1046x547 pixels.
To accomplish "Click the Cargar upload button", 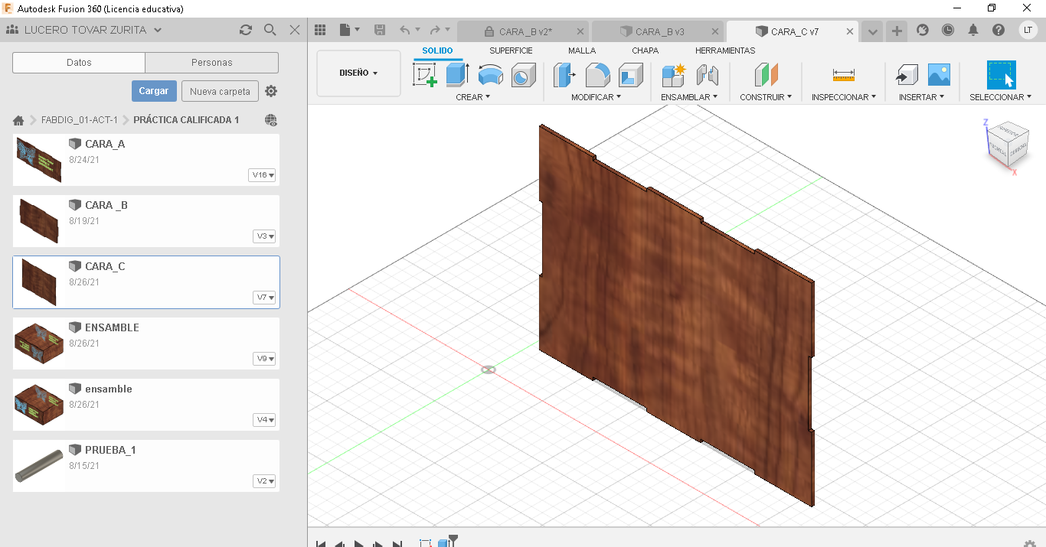I will tap(154, 91).
